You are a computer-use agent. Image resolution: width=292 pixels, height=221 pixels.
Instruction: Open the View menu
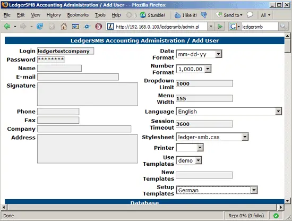click(36, 15)
